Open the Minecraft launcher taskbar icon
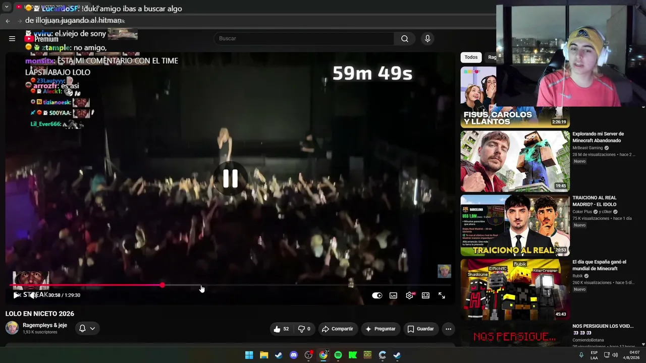The height and width of the screenshot is (363, 646). (x=367, y=355)
